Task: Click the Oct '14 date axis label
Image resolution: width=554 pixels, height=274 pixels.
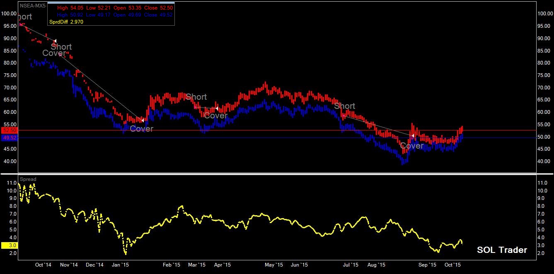Action: pos(43,265)
